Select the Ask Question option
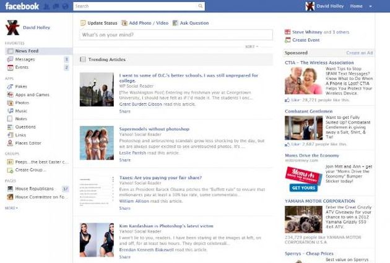 191,23
